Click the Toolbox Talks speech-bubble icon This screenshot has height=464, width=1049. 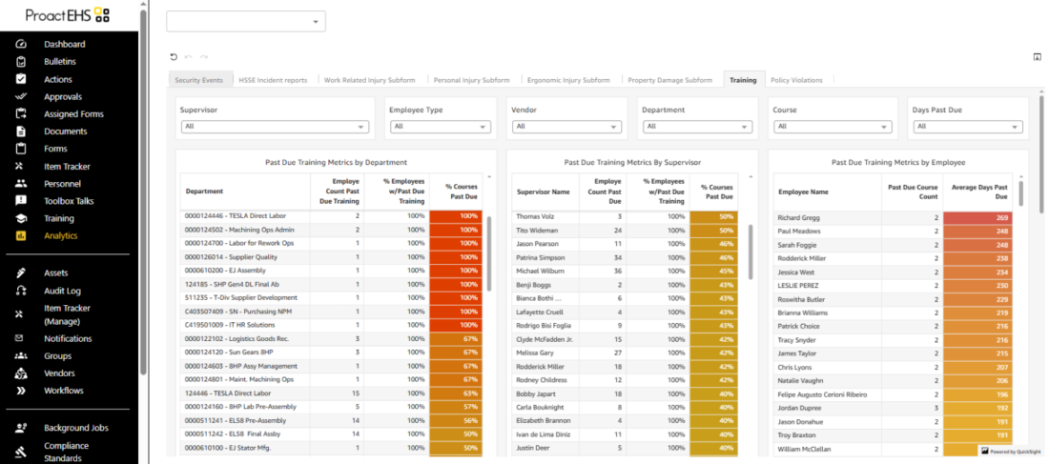[x=21, y=201]
